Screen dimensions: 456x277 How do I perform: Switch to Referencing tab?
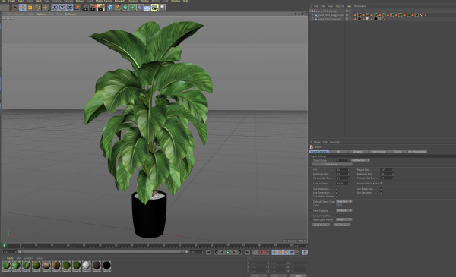pyautogui.click(x=378, y=152)
